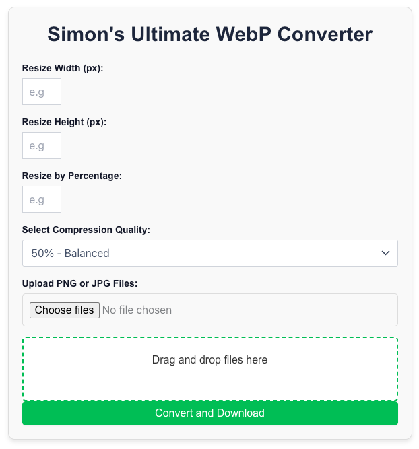
Task: Focus the Resize Height input field
Action: 42,145
